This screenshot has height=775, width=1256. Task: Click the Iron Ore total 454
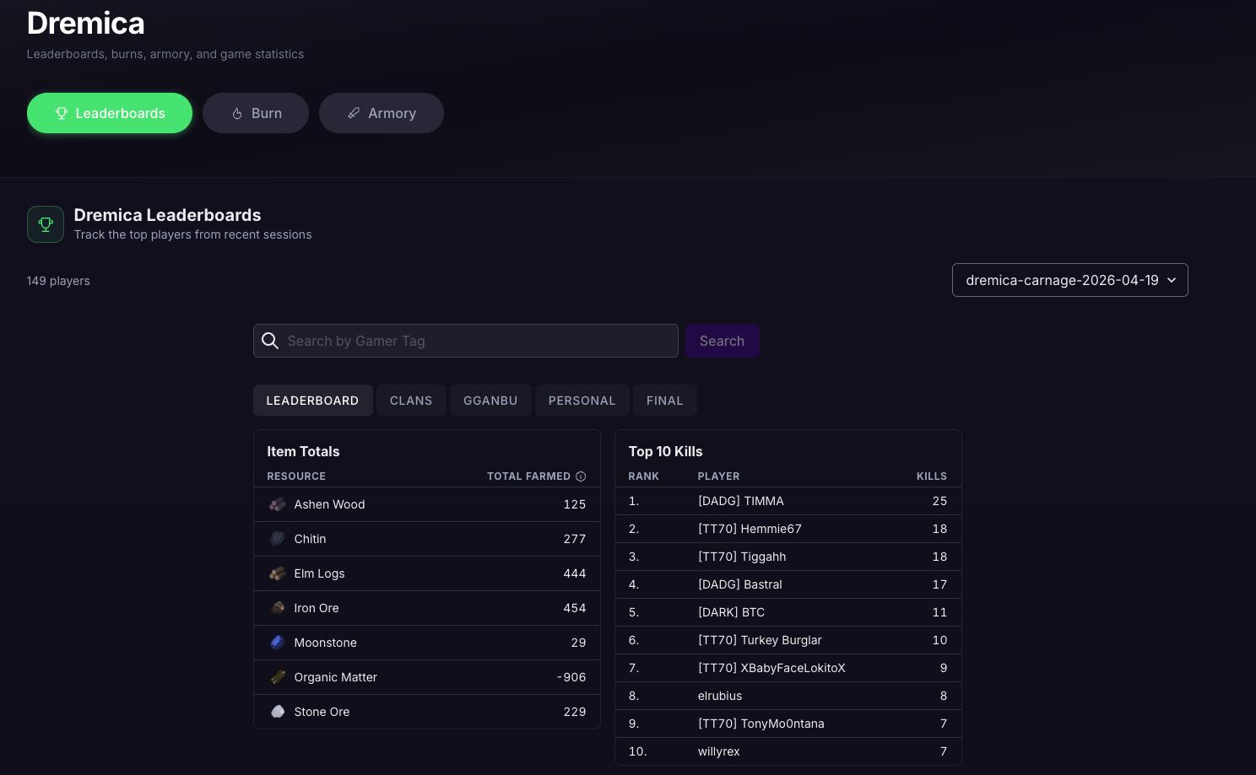tap(575, 608)
